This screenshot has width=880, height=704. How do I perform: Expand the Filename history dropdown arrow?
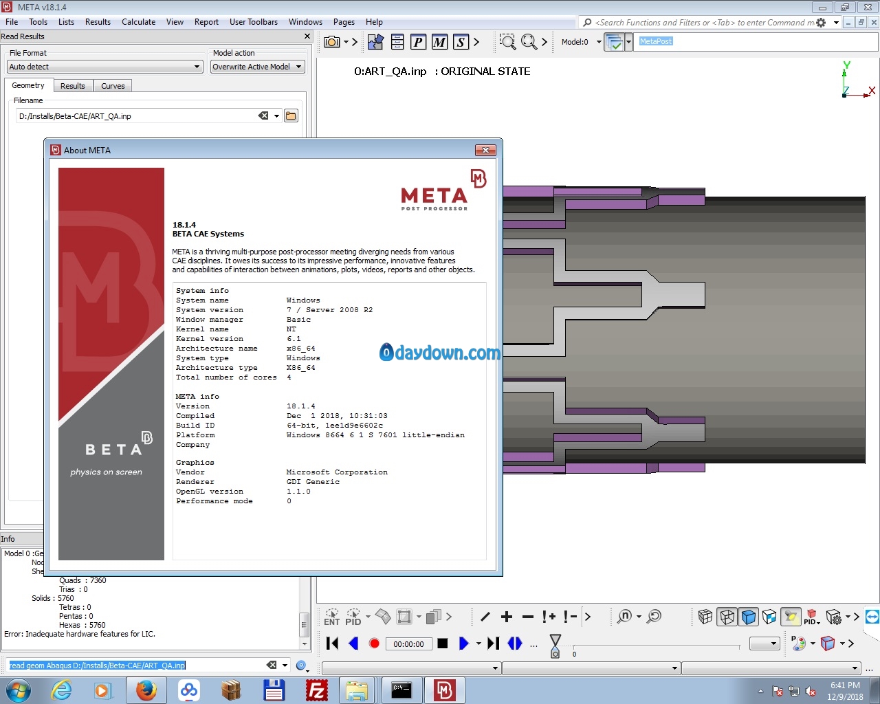click(276, 115)
